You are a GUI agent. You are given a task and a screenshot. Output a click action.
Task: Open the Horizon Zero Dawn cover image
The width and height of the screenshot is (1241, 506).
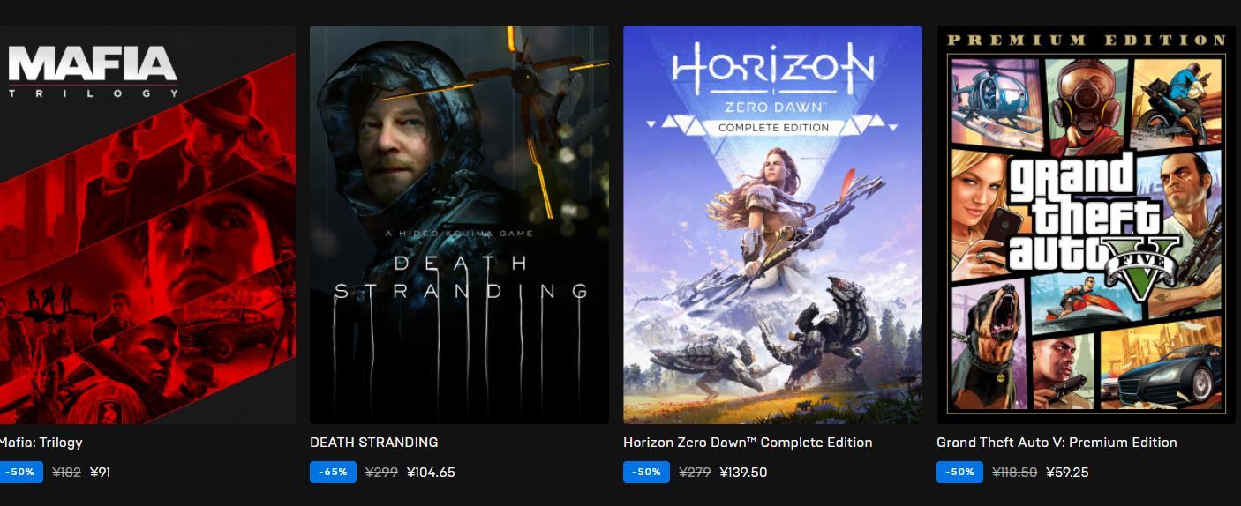pyautogui.click(x=772, y=225)
